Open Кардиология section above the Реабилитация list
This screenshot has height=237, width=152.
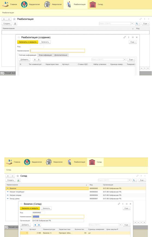[x=30, y=4]
